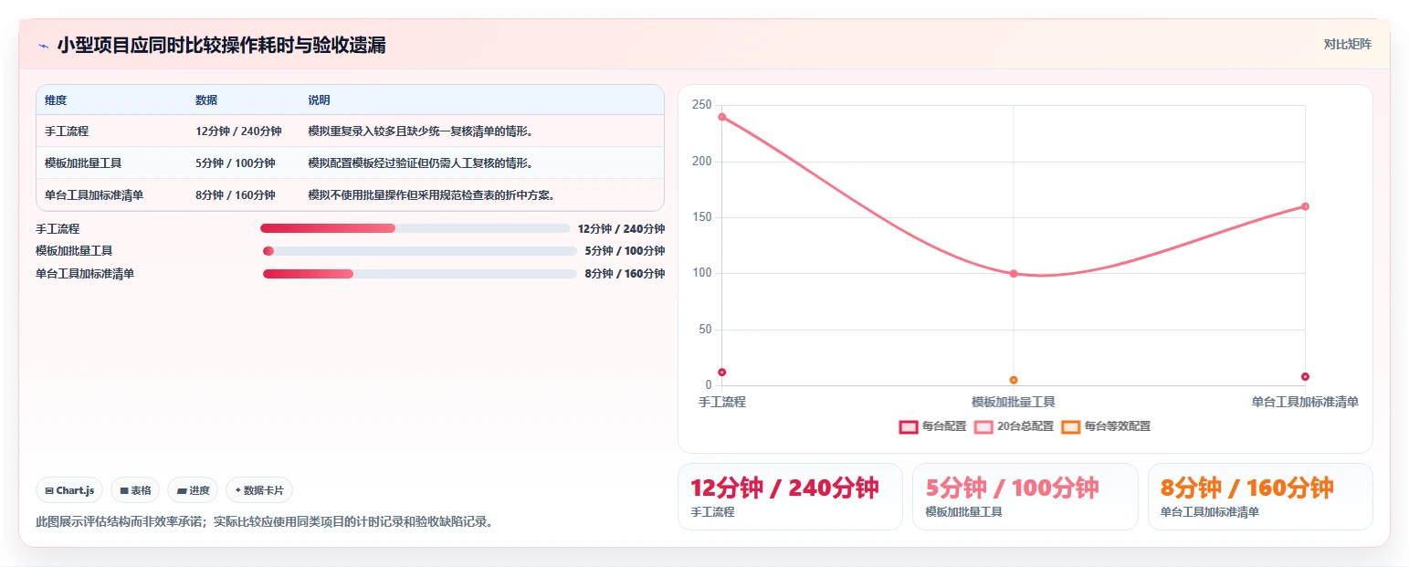Click the footnote starting 此图展示评估结构而非效率承诺
Viewport: 1409px width, 567px height.
[x=264, y=522]
